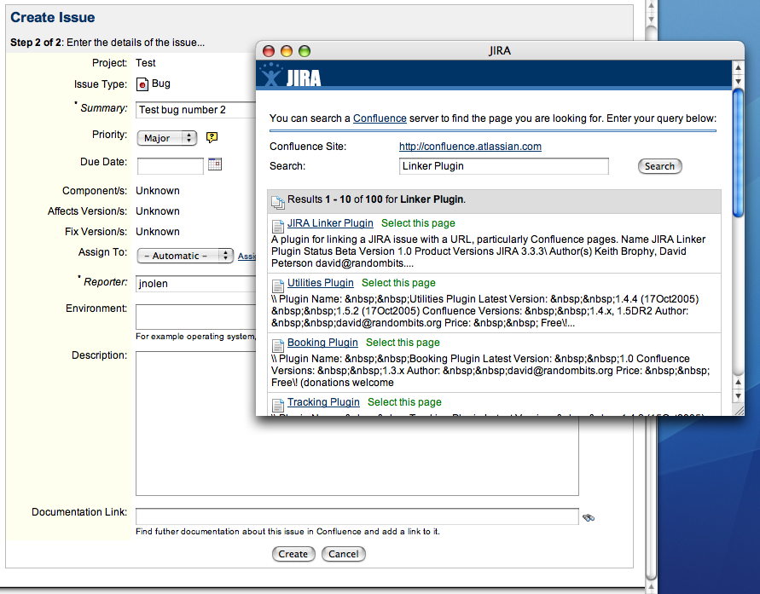Image resolution: width=760 pixels, height=594 pixels.
Task: Click page icon beside Booking Plugin
Action: [x=278, y=344]
